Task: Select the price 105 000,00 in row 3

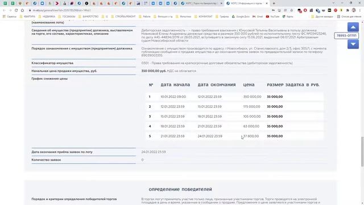Action: [x=252, y=116]
